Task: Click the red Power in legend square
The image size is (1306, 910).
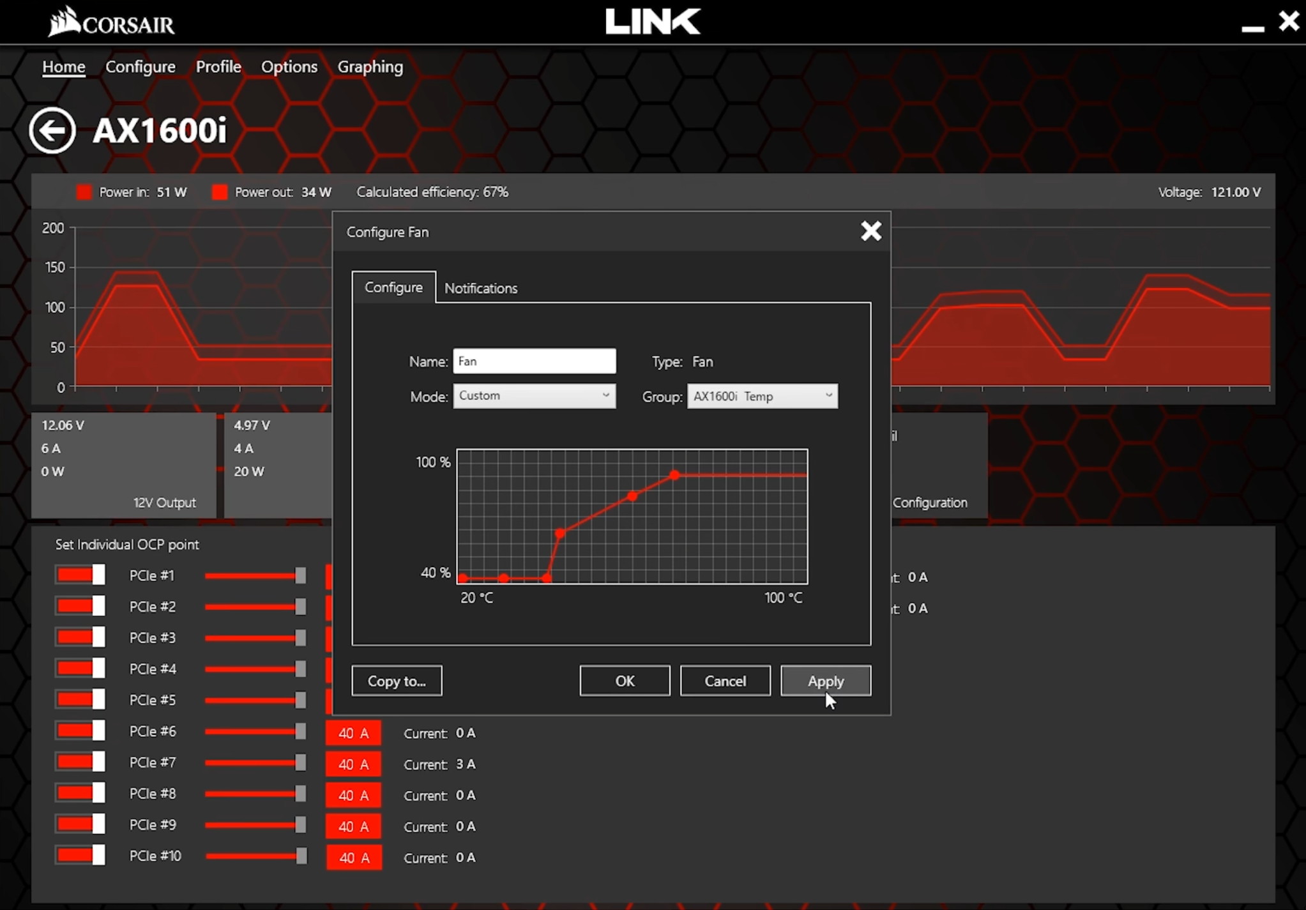Action: click(x=84, y=192)
